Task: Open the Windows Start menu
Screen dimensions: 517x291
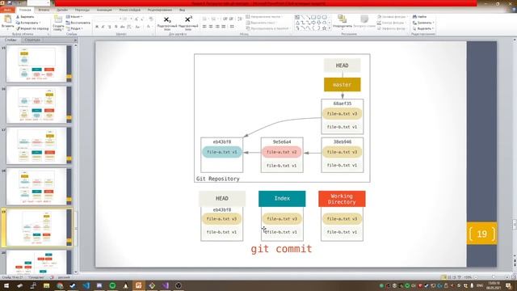Action: 6,285
